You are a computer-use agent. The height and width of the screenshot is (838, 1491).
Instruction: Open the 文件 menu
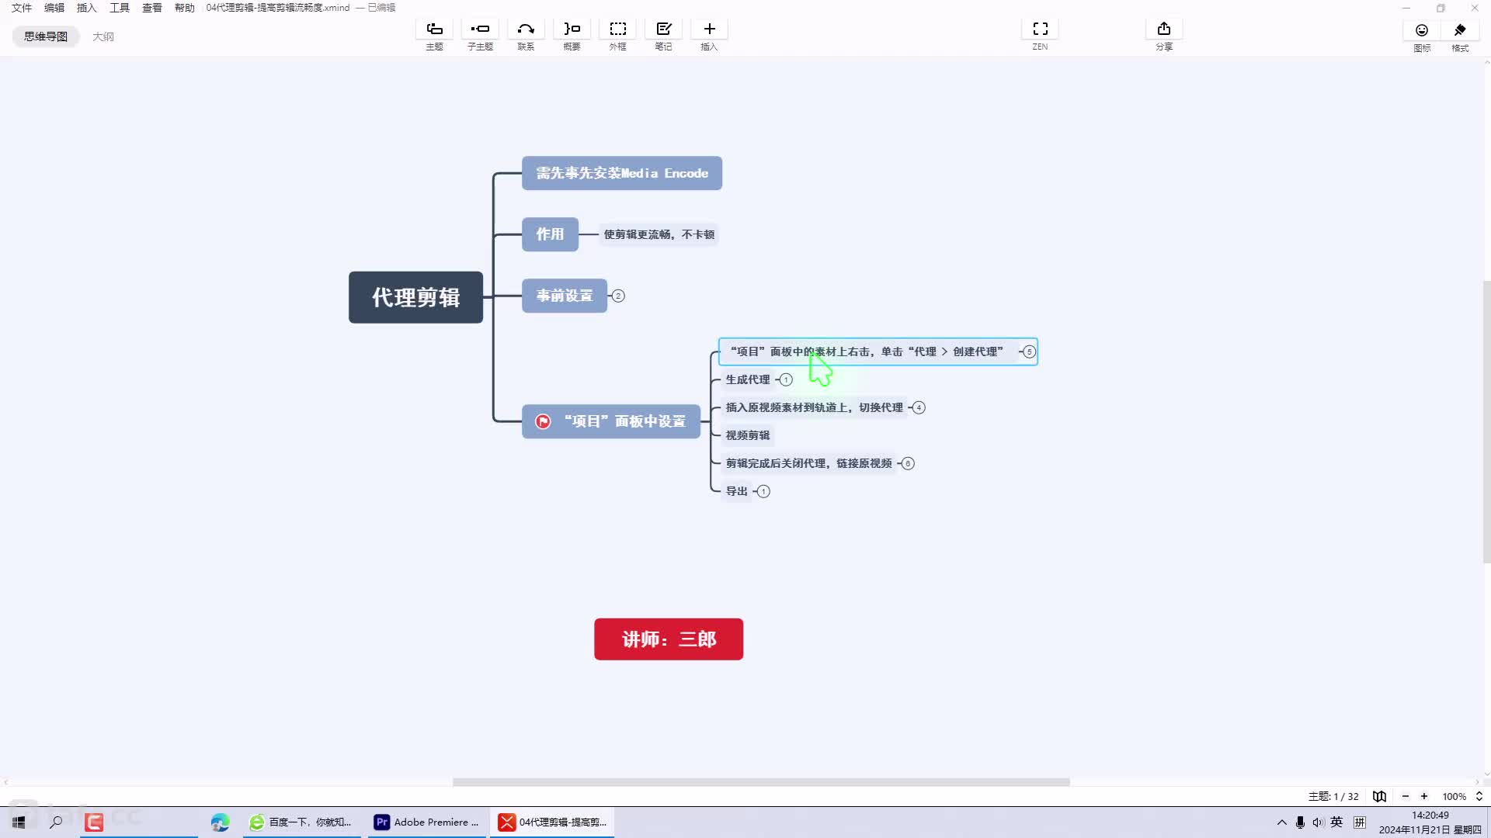(22, 8)
